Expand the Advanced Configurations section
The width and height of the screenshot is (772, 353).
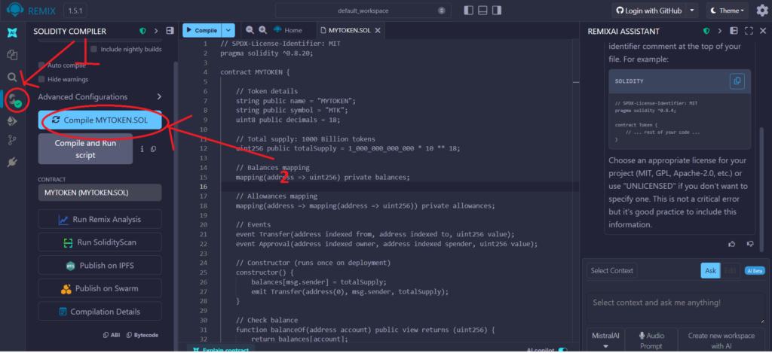click(x=159, y=97)
